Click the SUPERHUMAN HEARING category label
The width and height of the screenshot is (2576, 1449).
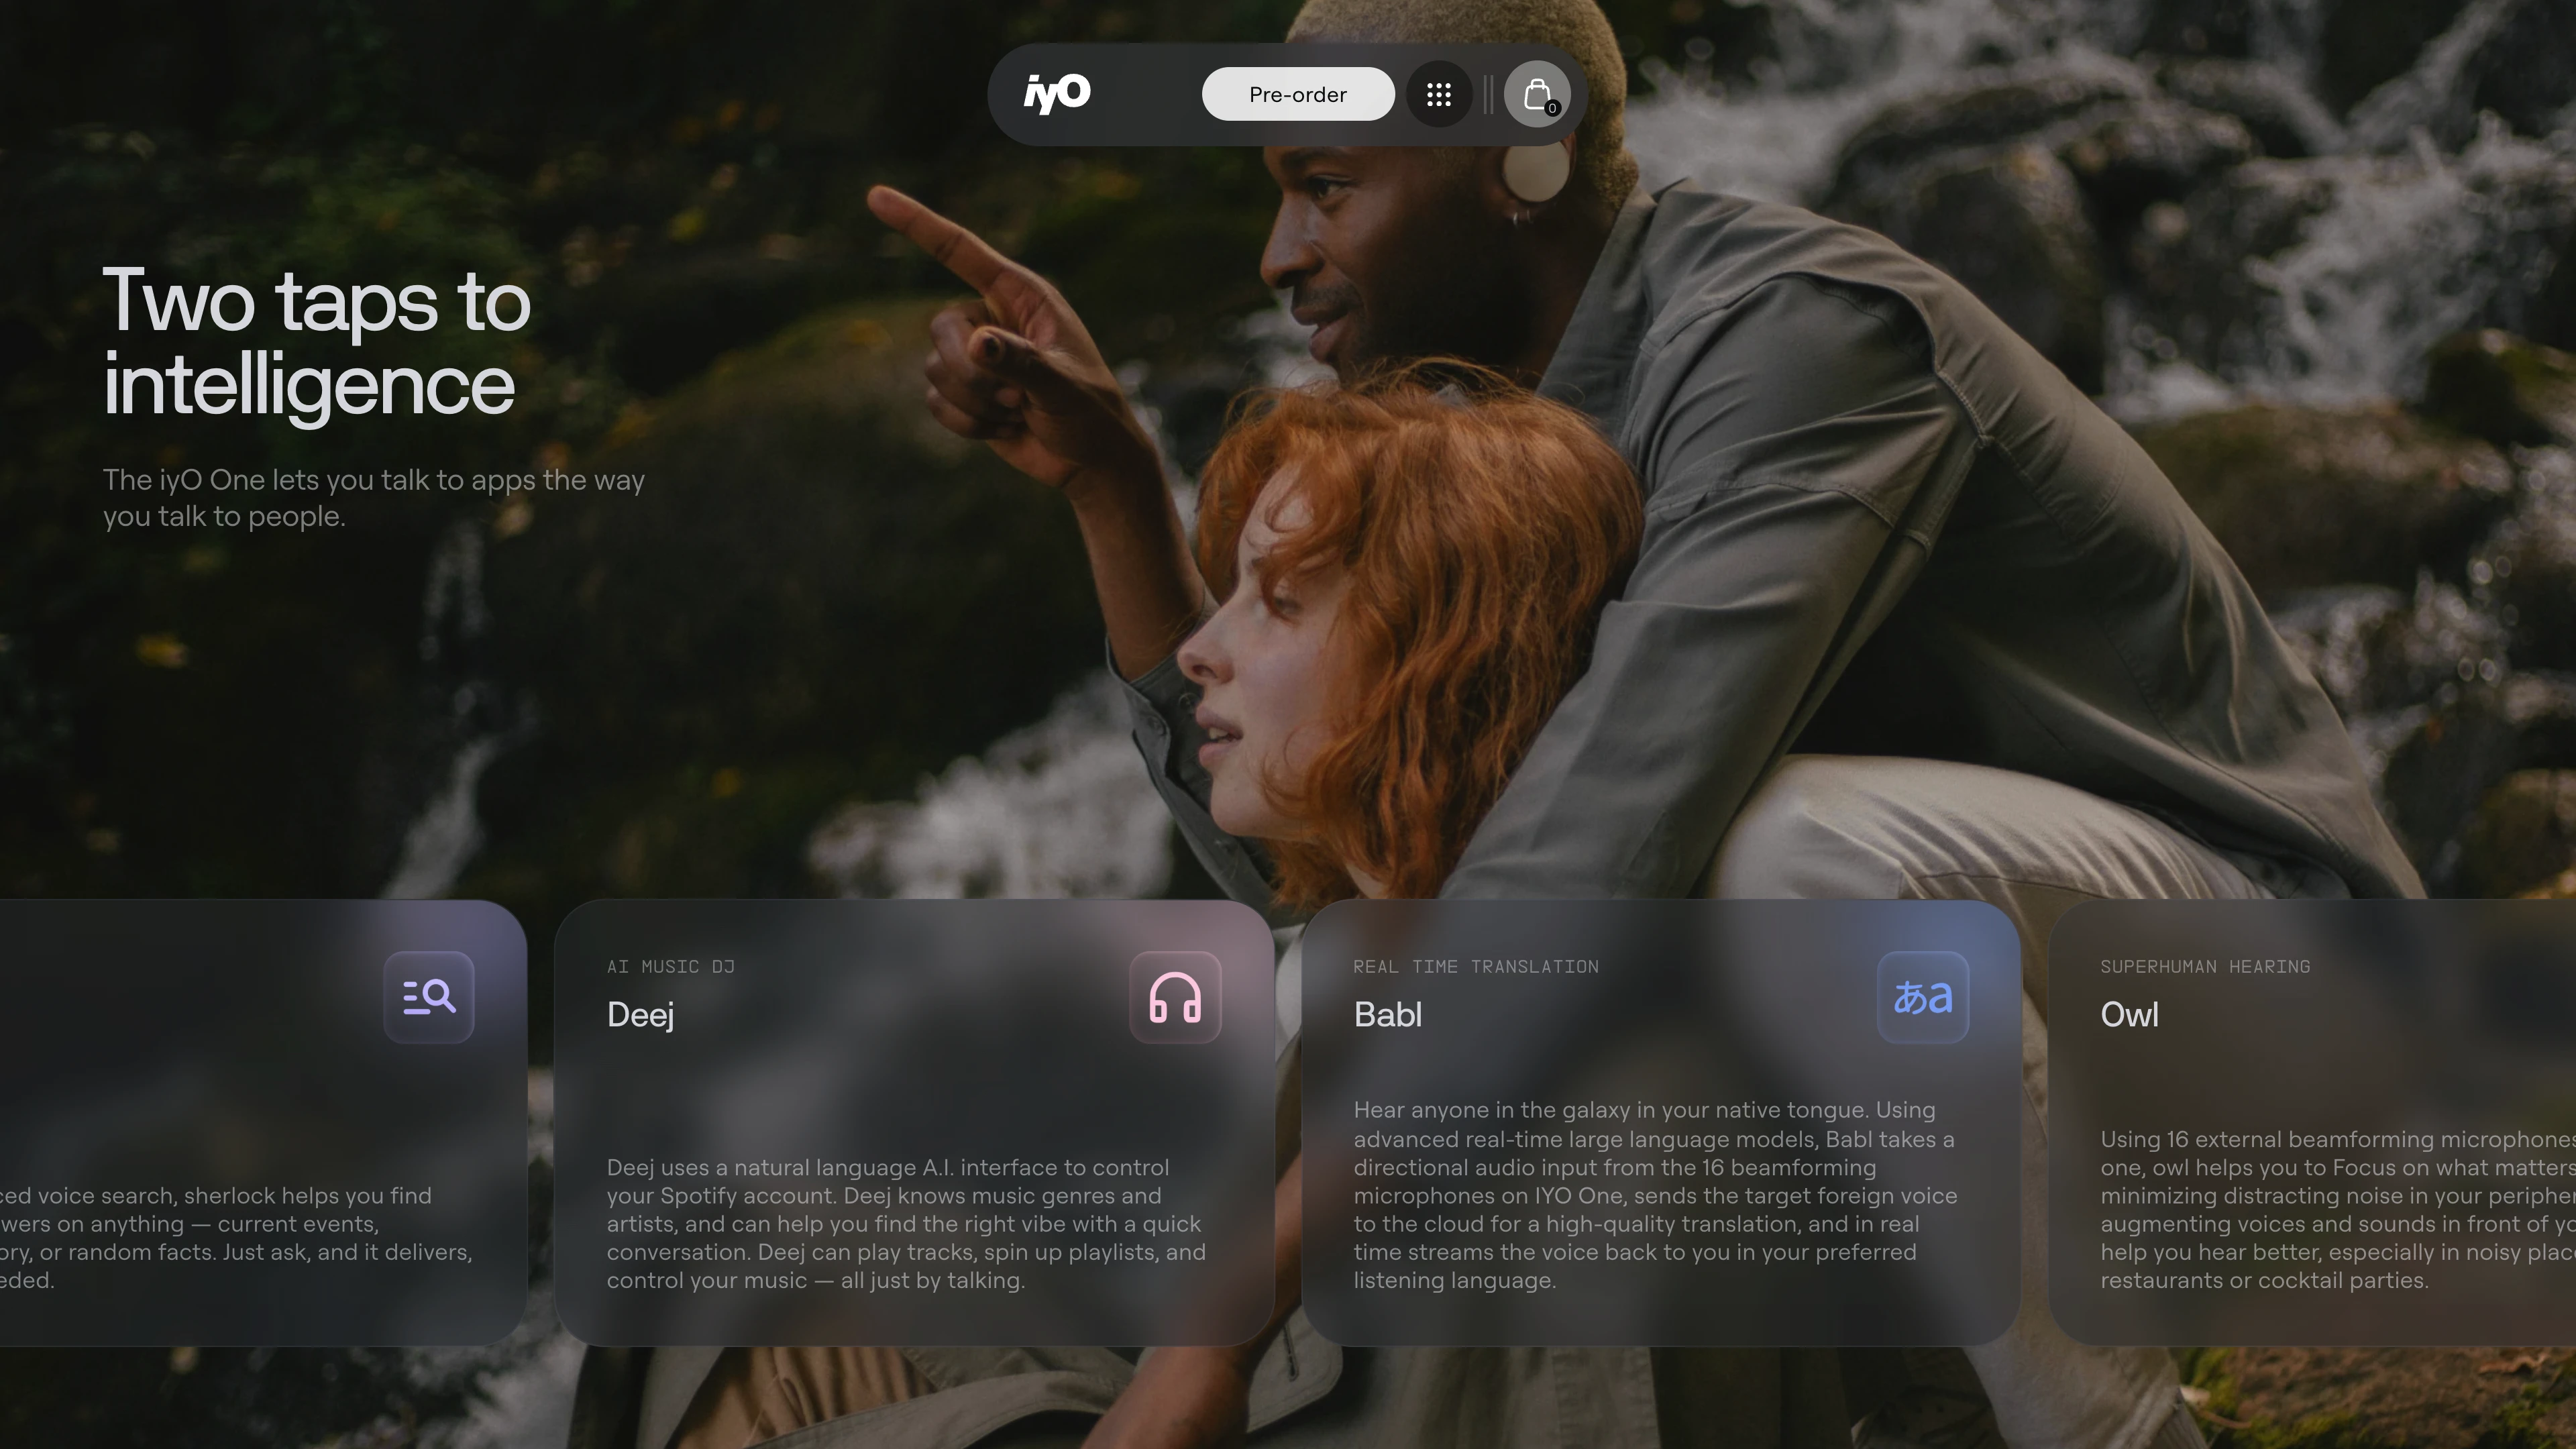pyautogui.click(x=2204, y=967)
